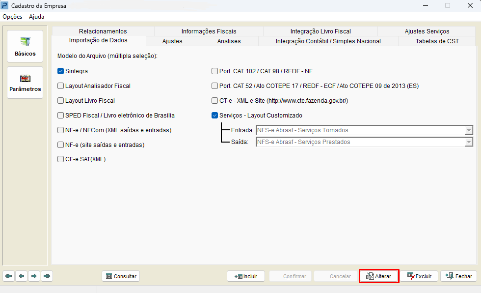Check Port. CAT 102 / CAT 98 option
Viewport: 481px width, 293px height.
[215, 71]
